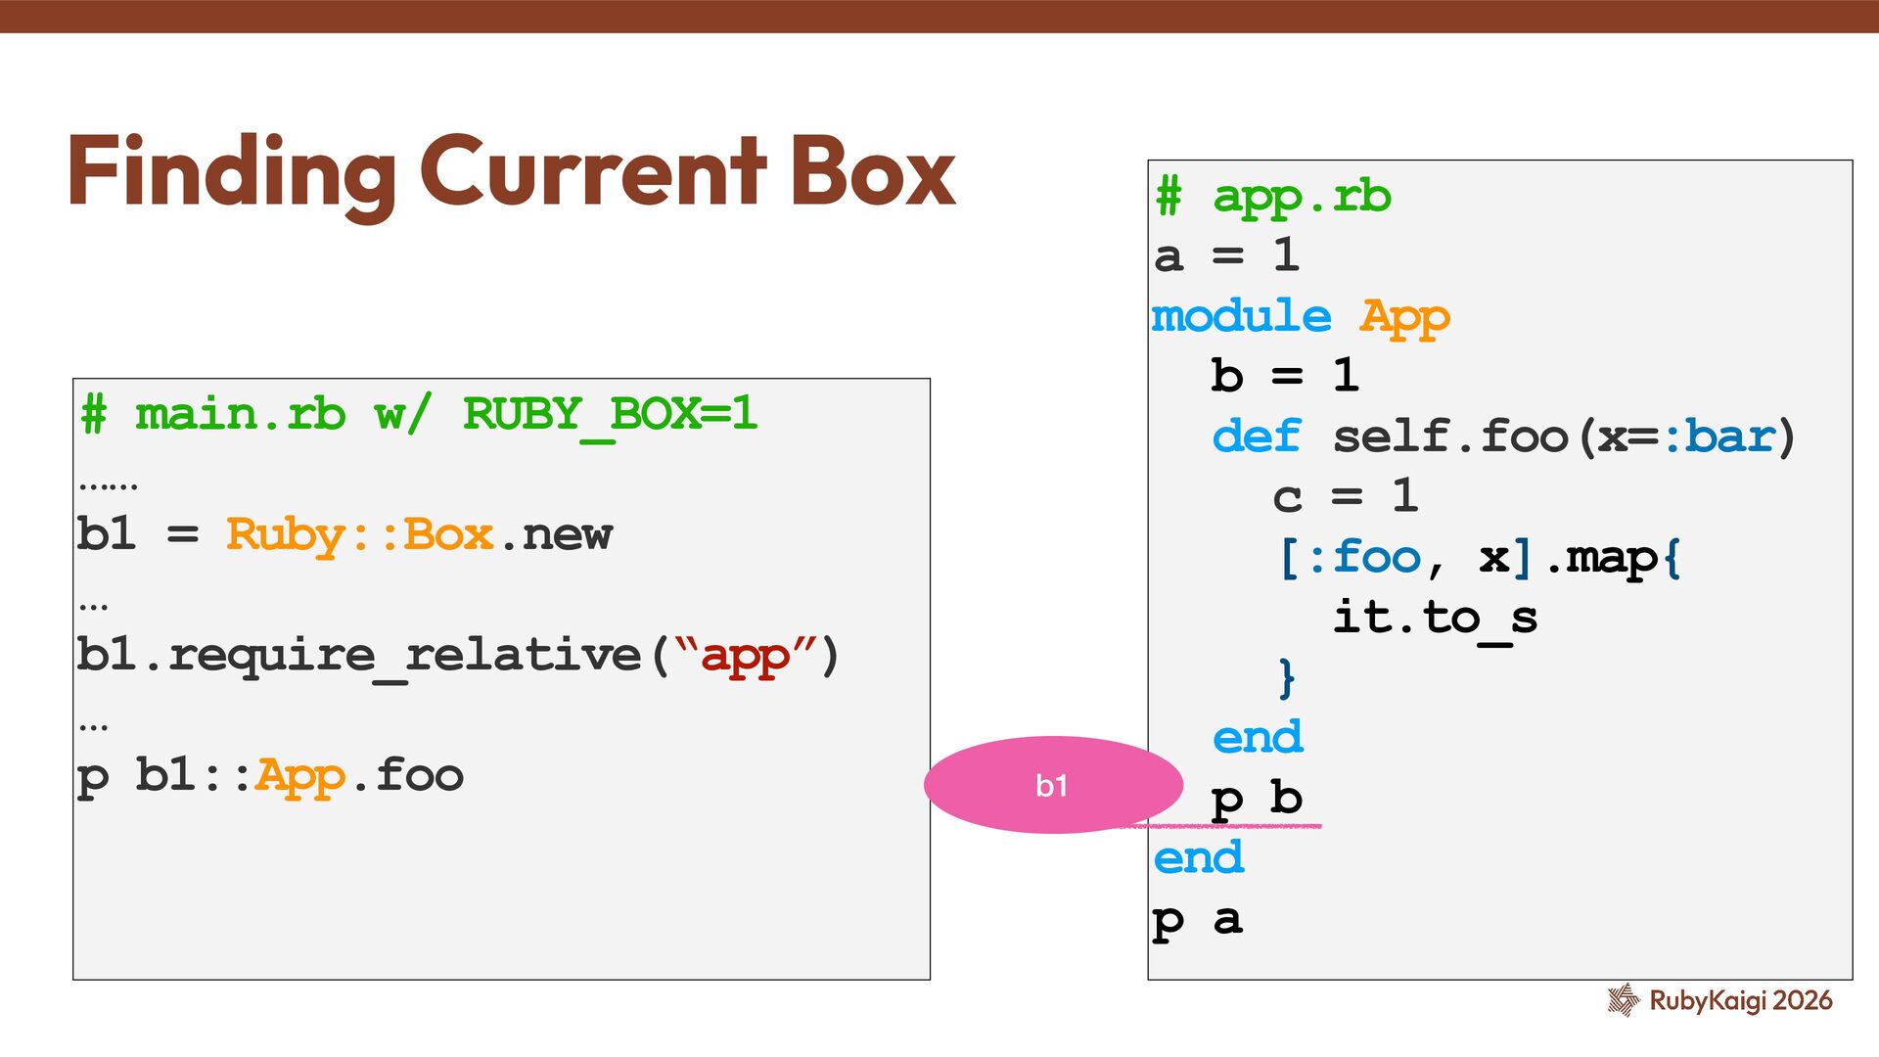1879x1057 pixels.
Task: Click the underlined 'p b' statement
Action: click(1257, 799)
